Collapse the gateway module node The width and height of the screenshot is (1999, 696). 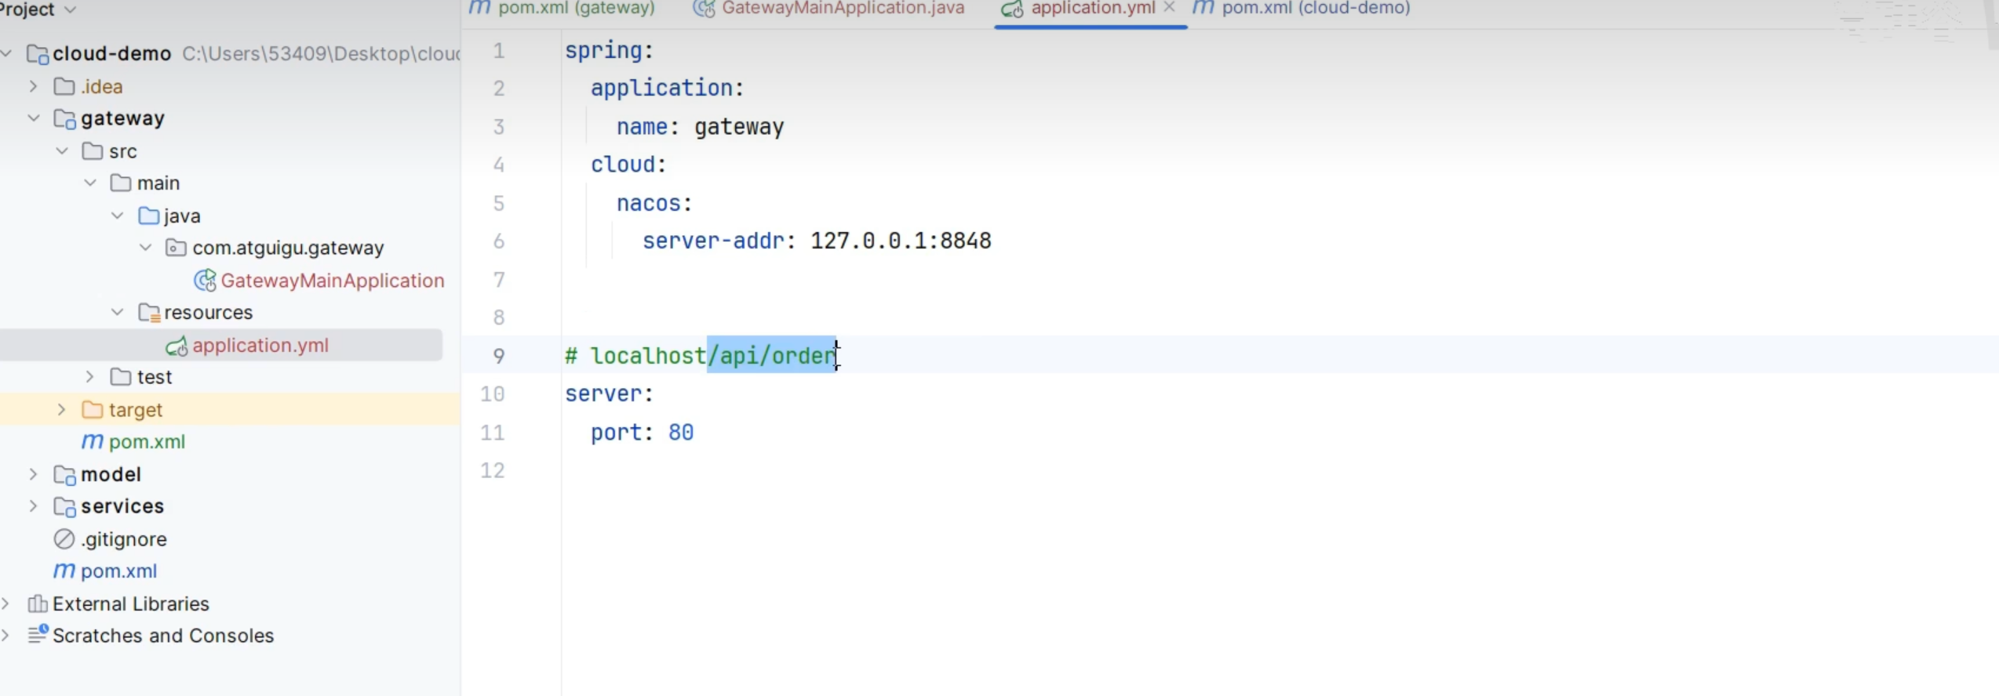point(34,118)
